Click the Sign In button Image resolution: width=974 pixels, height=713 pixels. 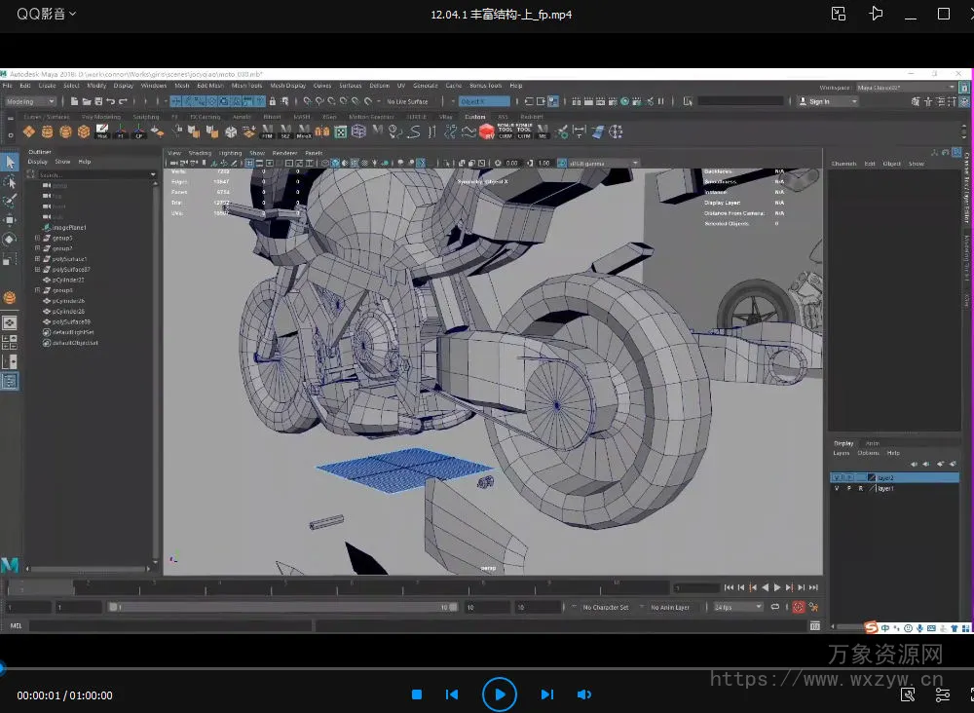tap(819, 101)
